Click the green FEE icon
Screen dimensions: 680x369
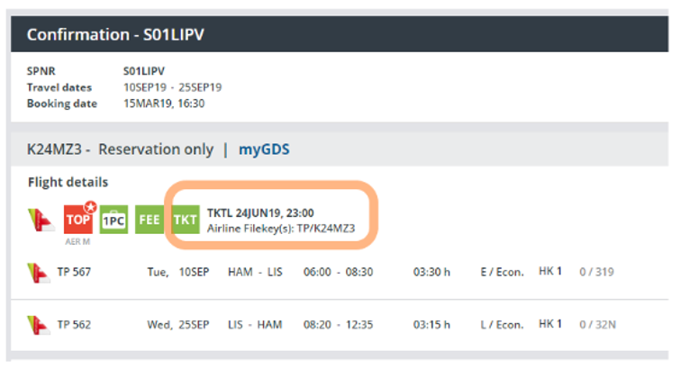150,220
